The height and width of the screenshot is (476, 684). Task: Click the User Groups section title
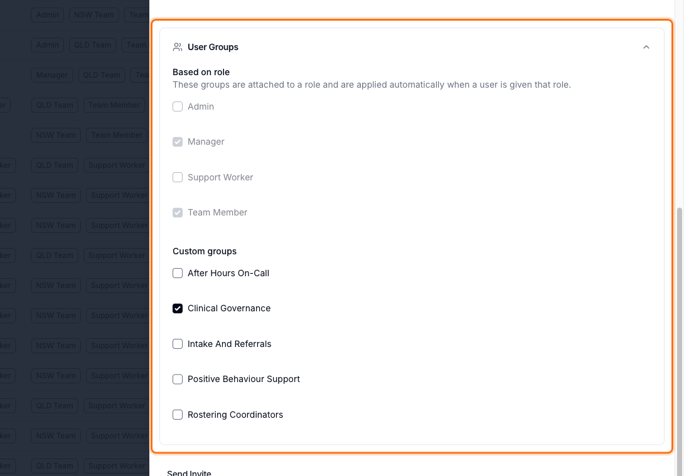point(213,47)
